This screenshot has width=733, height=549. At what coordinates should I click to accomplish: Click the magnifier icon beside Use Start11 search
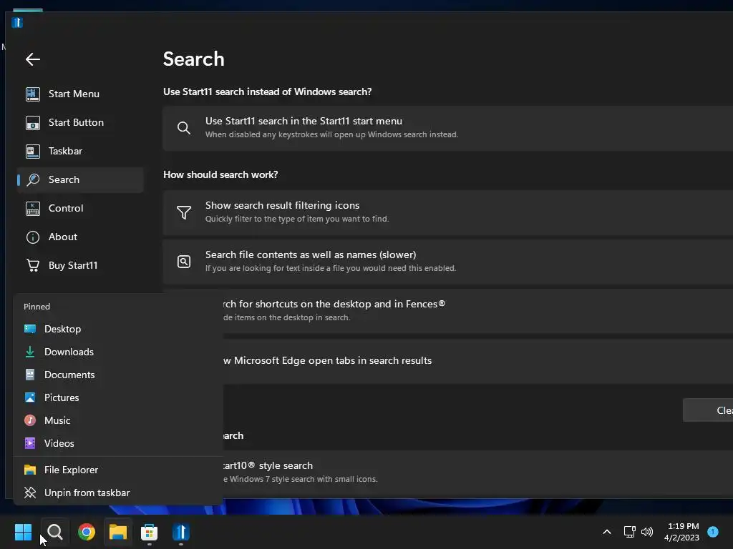[x=184, y=128]
